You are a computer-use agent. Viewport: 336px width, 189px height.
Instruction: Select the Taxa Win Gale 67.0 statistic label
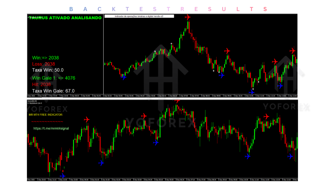[x=53, y=91]
